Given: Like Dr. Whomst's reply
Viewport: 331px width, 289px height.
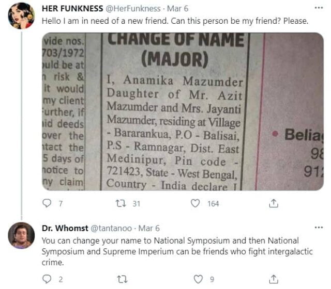Looking at the screenshot, I should (198, 279).
